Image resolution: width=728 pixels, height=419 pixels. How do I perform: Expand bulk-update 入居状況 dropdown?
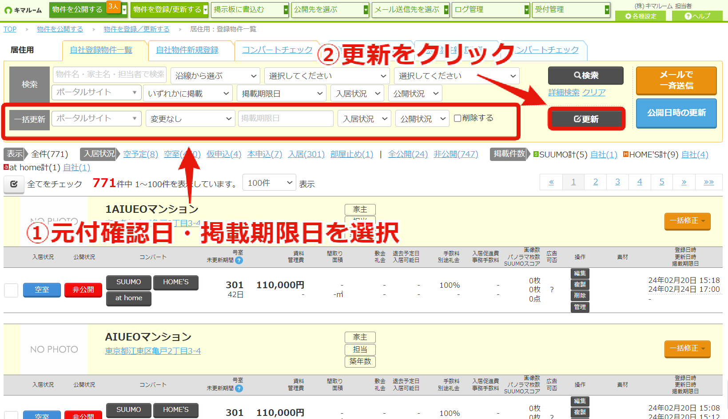coord(364,119)
